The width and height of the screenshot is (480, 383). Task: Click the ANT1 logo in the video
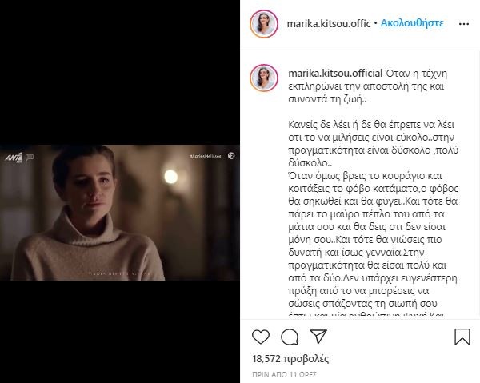pos(14,158)
